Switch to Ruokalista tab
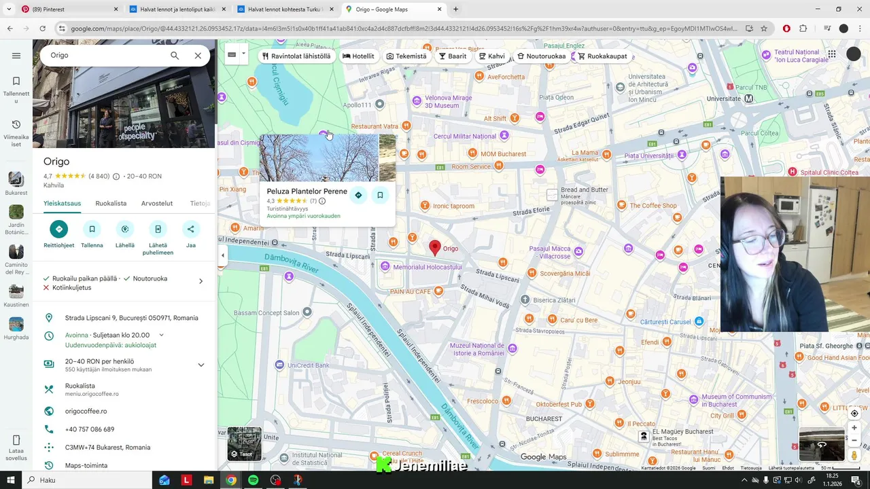Viewport: 870px width, 489px height. (111, 203)
